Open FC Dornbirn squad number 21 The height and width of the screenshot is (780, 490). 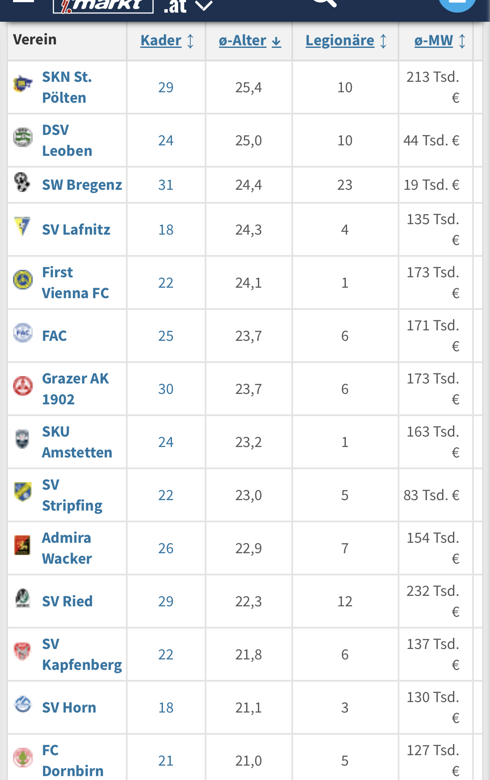tap(166, 761)
